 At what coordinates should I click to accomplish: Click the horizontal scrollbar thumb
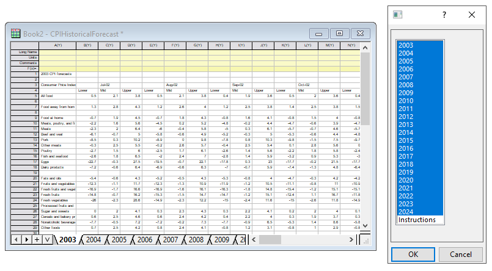270,240
